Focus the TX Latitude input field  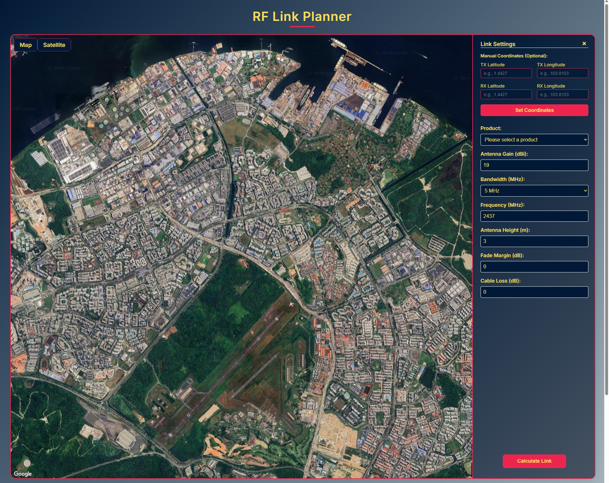pos(506,73)
